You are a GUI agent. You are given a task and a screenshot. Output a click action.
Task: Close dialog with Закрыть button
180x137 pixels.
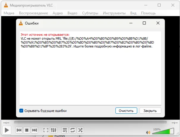click(x=150, y=111)
